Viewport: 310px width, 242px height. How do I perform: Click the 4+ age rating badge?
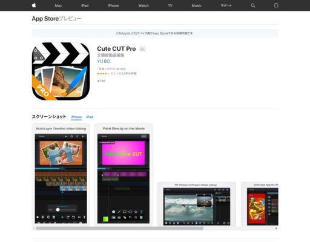click(x=142, y=49)
